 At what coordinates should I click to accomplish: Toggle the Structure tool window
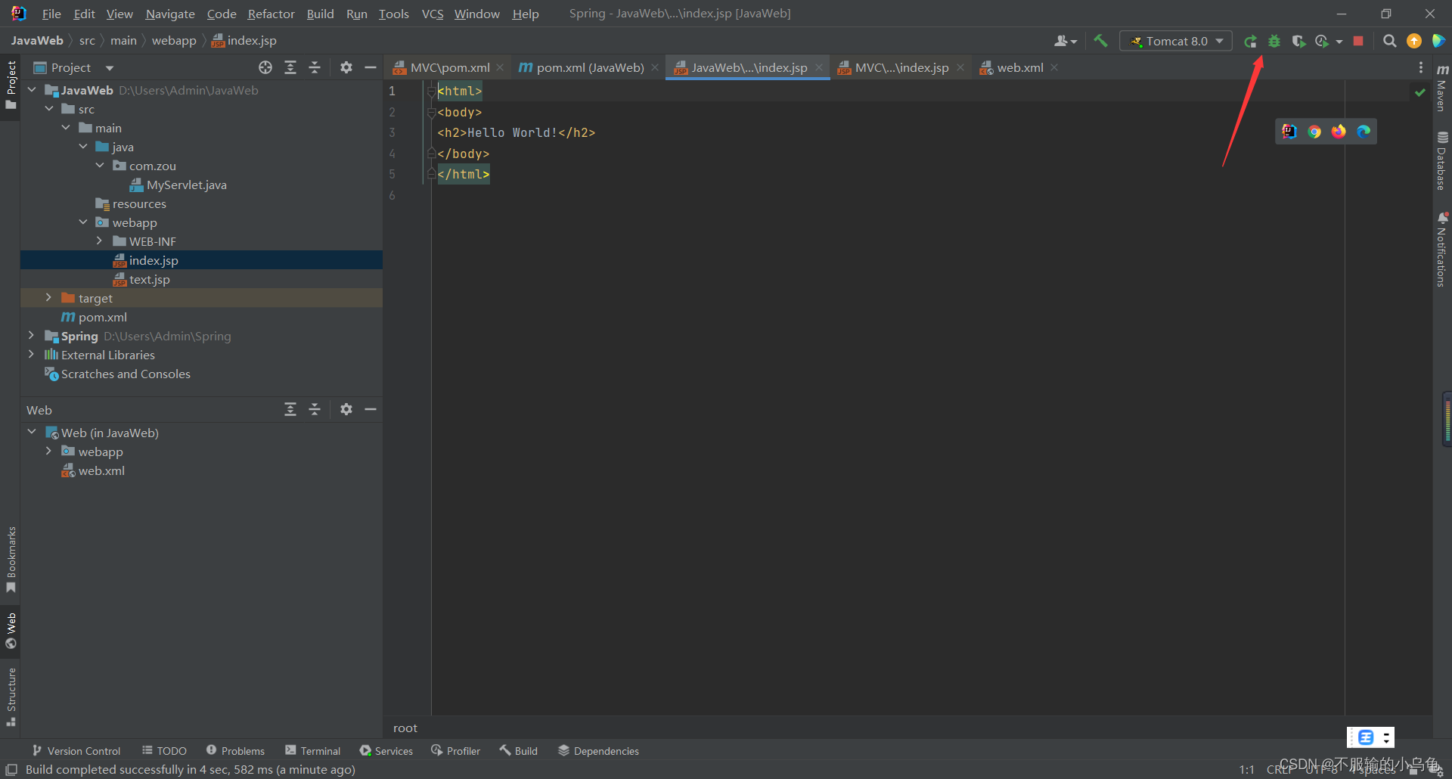11,697
